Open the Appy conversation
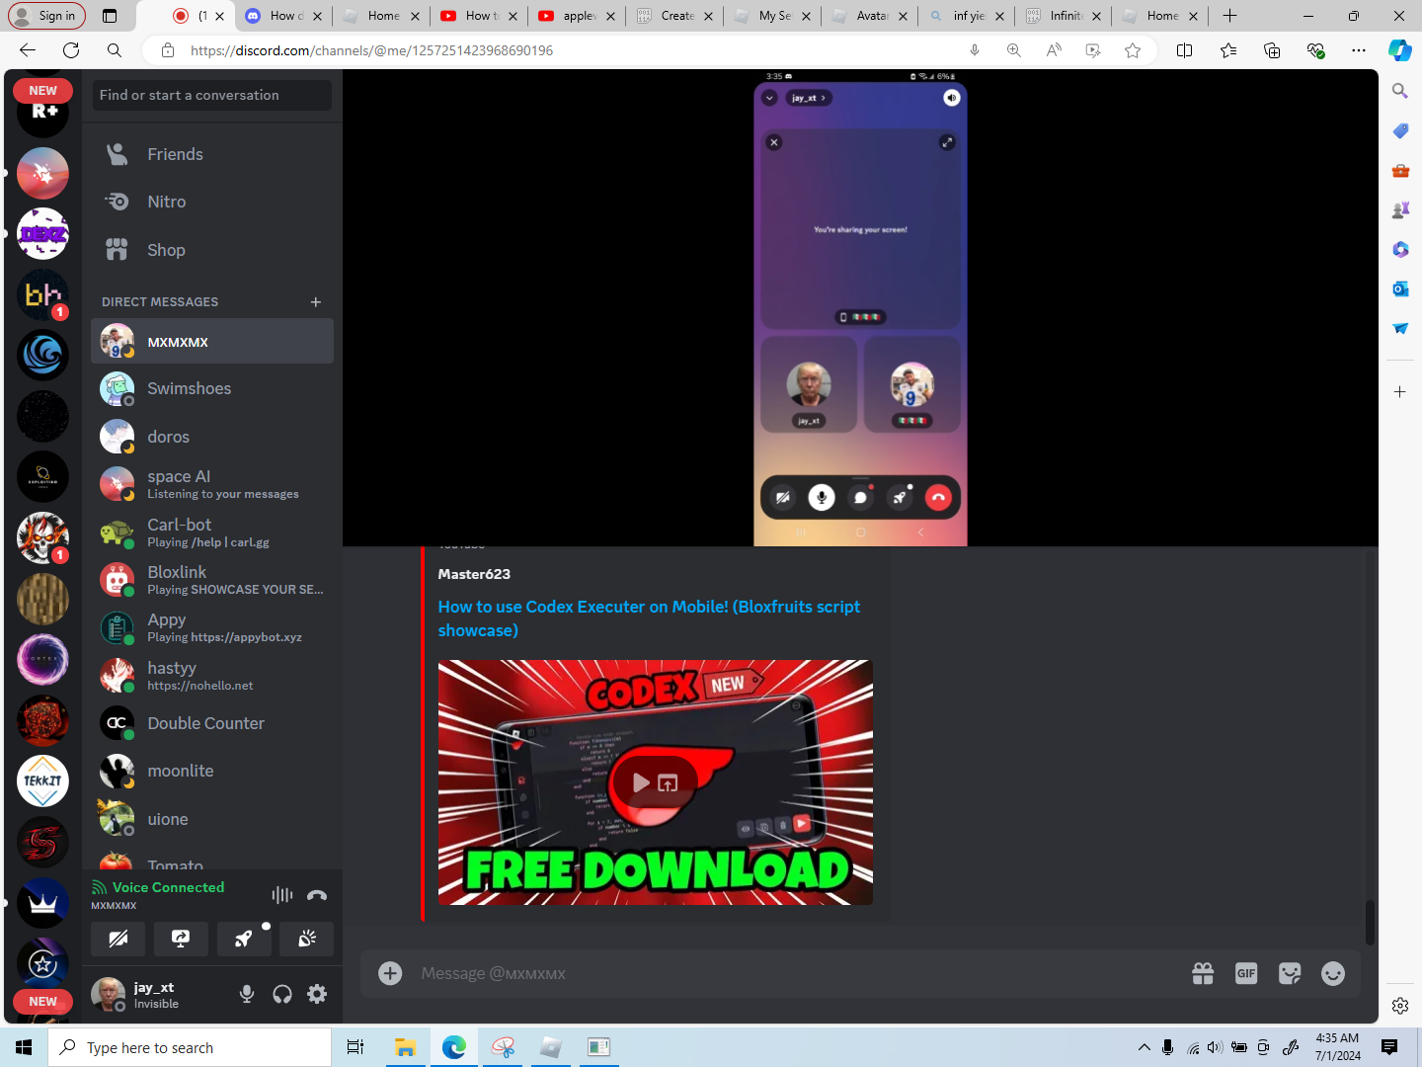This screenshot has height=1067, width=1422. 212,627
